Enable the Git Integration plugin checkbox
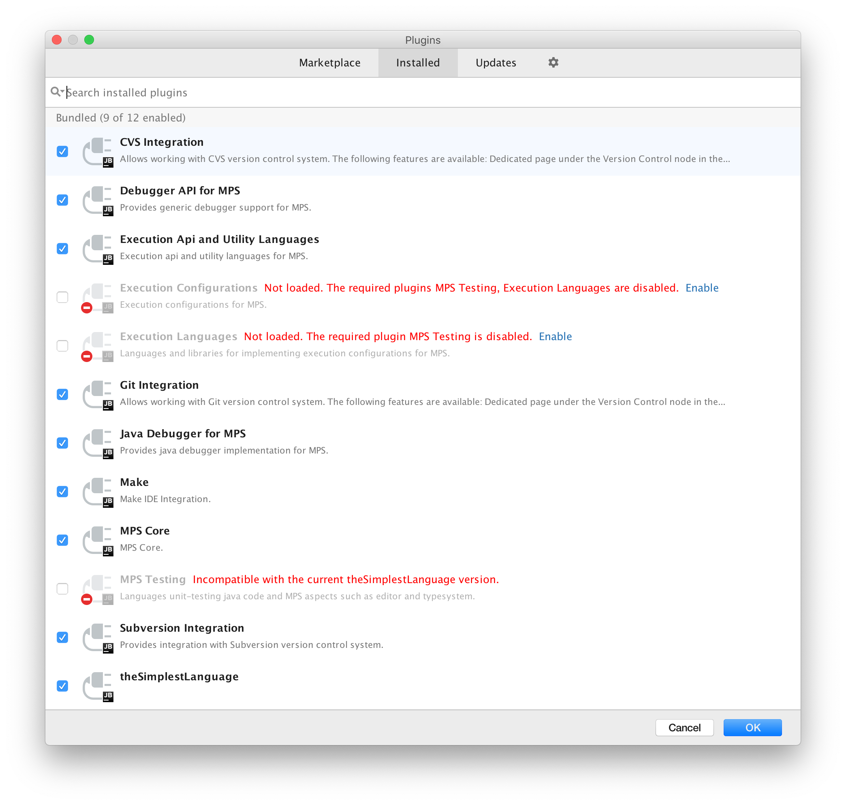The image size is (846, 805). coord(64,394)
